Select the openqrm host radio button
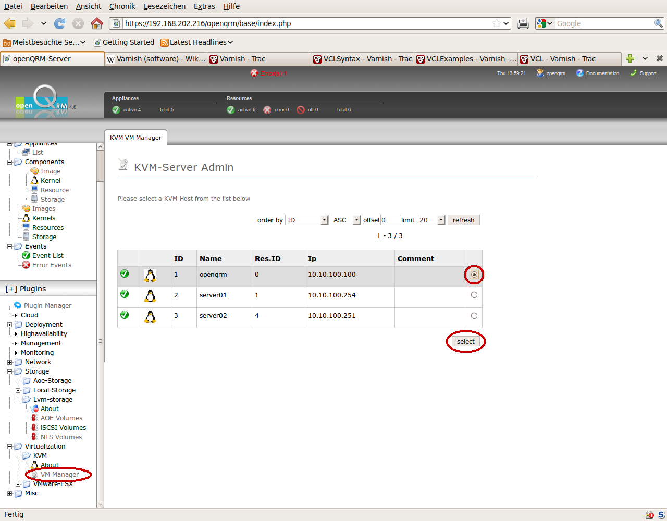667x521 pixels. (x=474, y=275)
